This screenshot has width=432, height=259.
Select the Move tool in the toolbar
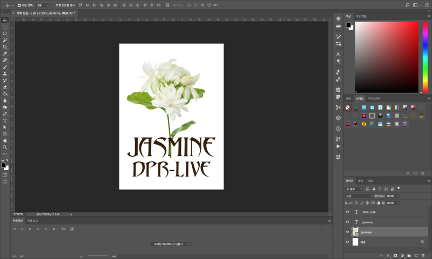pyautogui.click(x=5, y=20)
